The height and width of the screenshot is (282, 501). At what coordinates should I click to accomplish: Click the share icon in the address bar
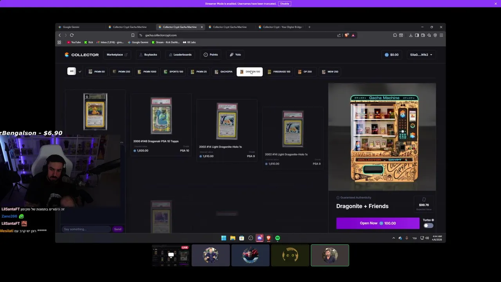click(x=339, y=35)
